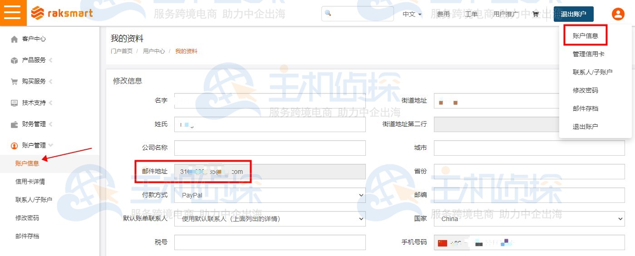
Task: Choose 邮件存档 in the user dropdown menu
Action: 586,108
